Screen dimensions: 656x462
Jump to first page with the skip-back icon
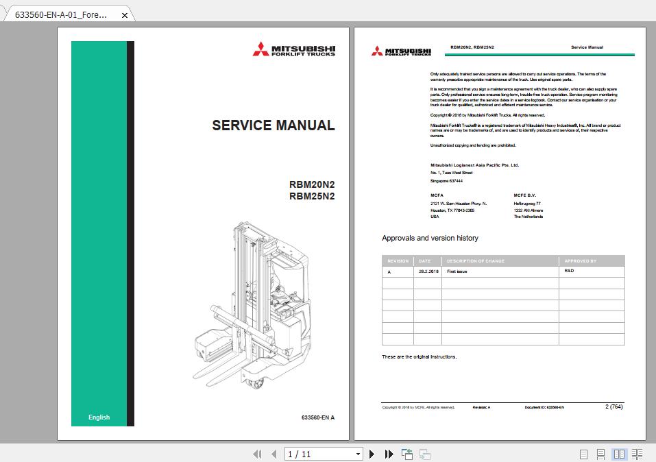(258, 454)
